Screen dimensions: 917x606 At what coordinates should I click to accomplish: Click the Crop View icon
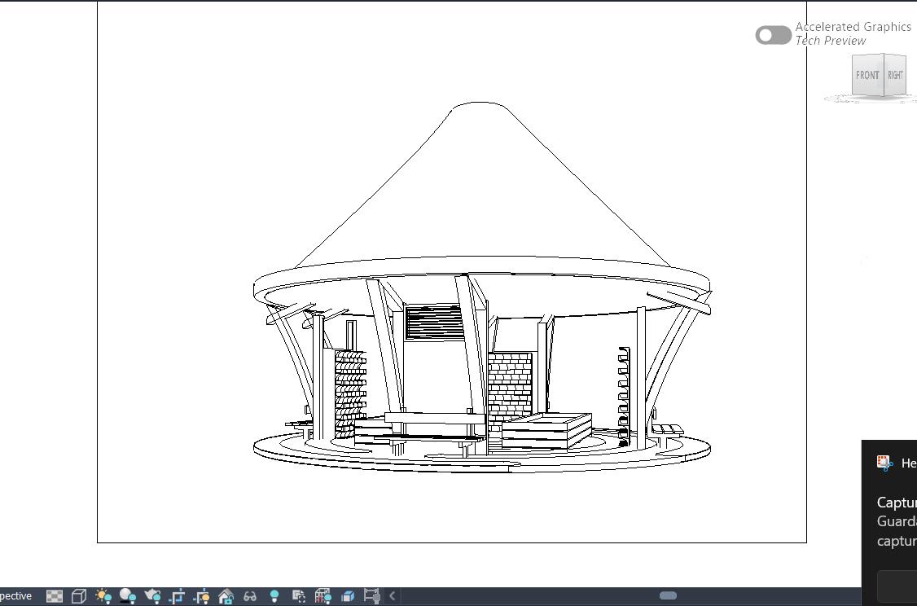point(177,596)
